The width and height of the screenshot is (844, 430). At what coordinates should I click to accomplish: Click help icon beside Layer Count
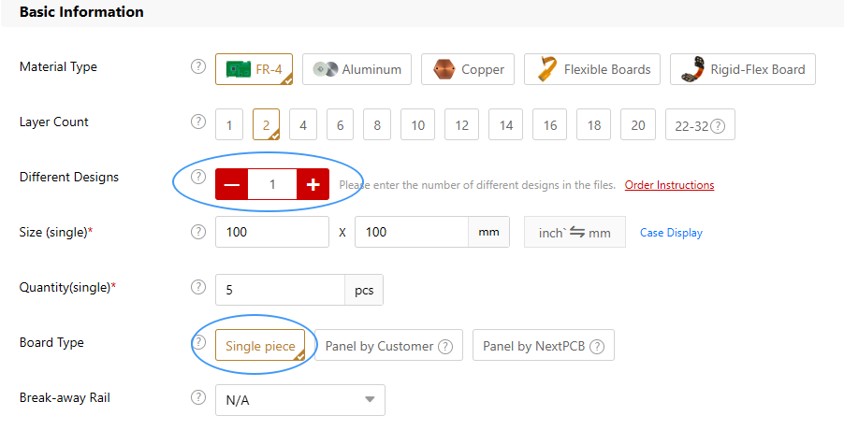(x=197, y=122)
